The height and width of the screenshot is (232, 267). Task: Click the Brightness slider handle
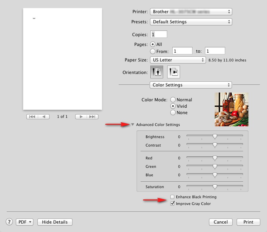[214, 137]
